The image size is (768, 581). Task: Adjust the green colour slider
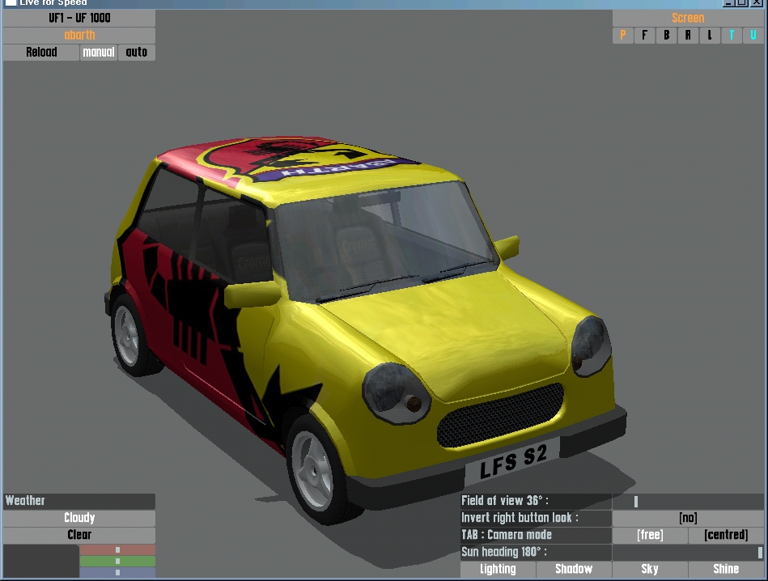point(117,561)
